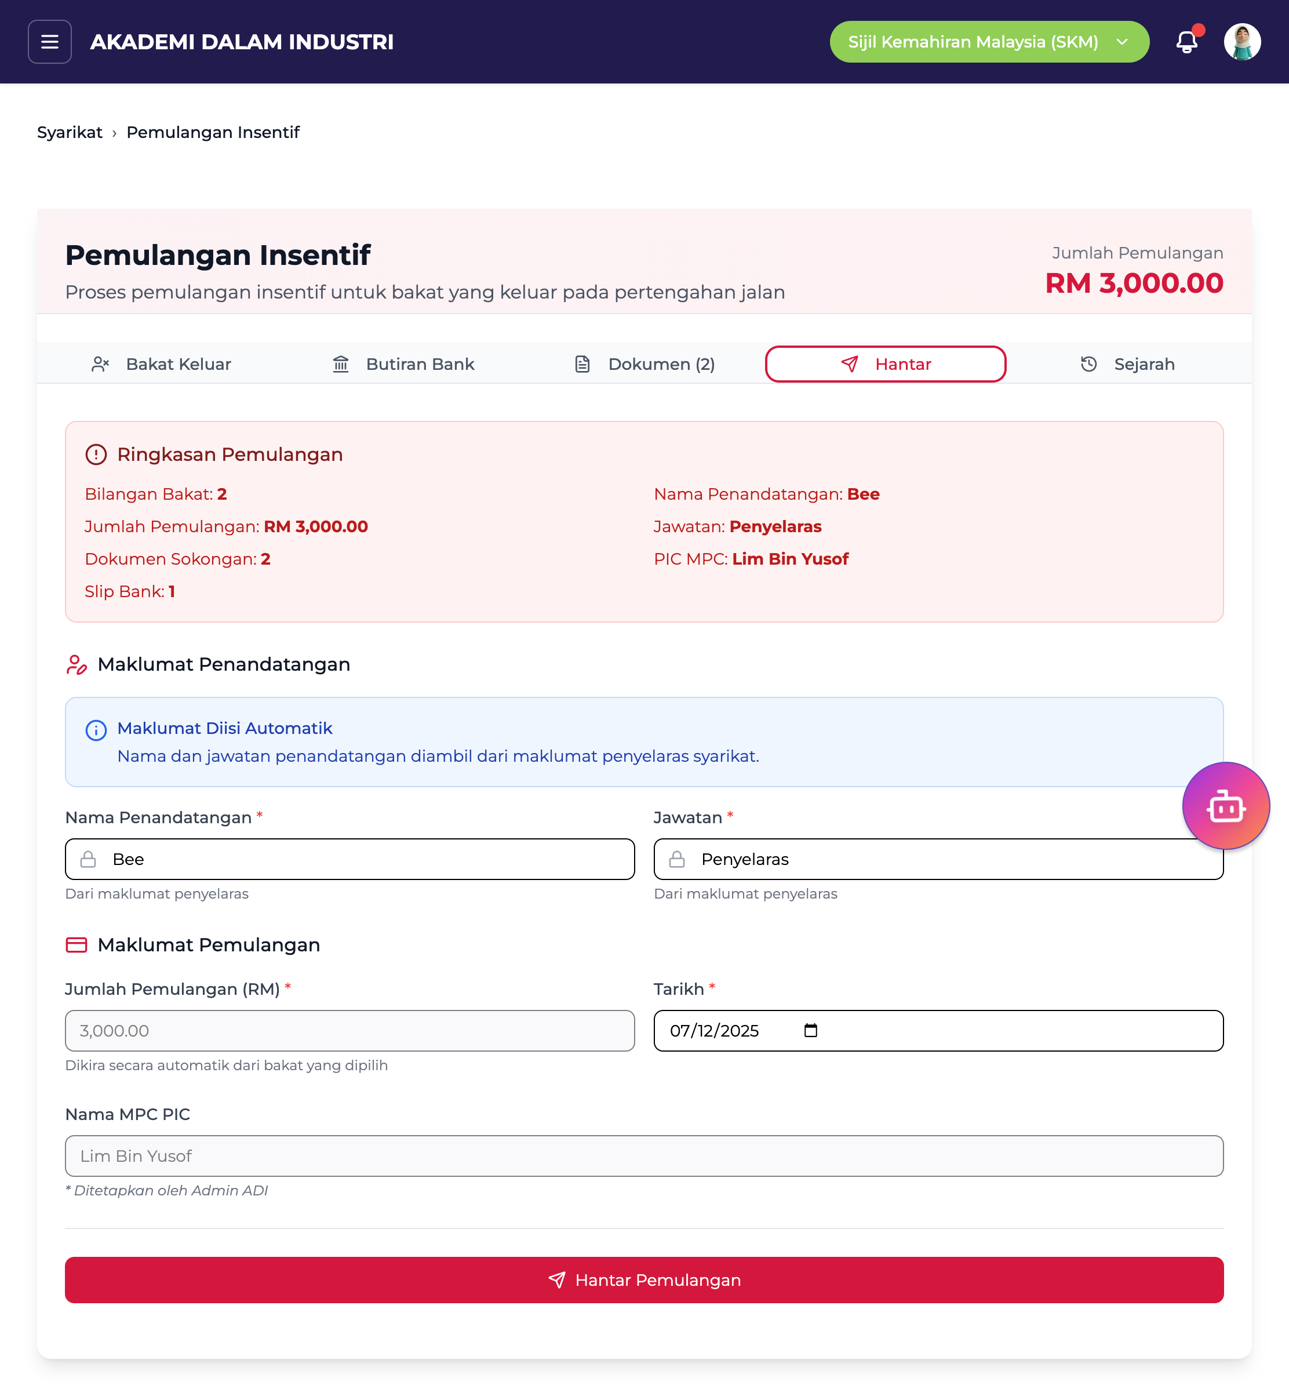
Task: Click the Jumlah Pemulangan (RM) amount field
Action: coord(349,1030)
